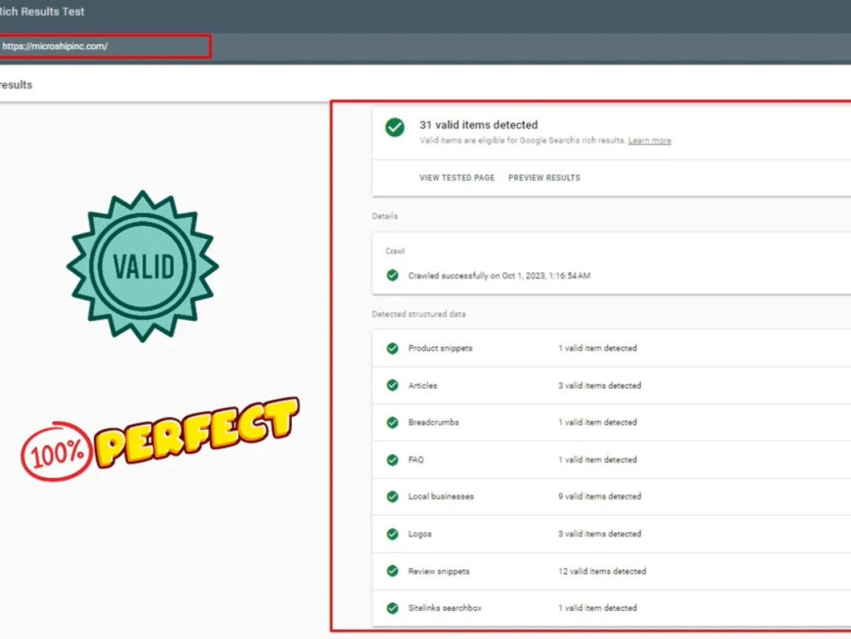Click the Local businesses check icon
The width and height of the screenshot is (851, 639).
(x=392, y=496)
